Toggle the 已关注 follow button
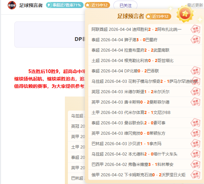The image size is (204, 184). pos(125,5)
